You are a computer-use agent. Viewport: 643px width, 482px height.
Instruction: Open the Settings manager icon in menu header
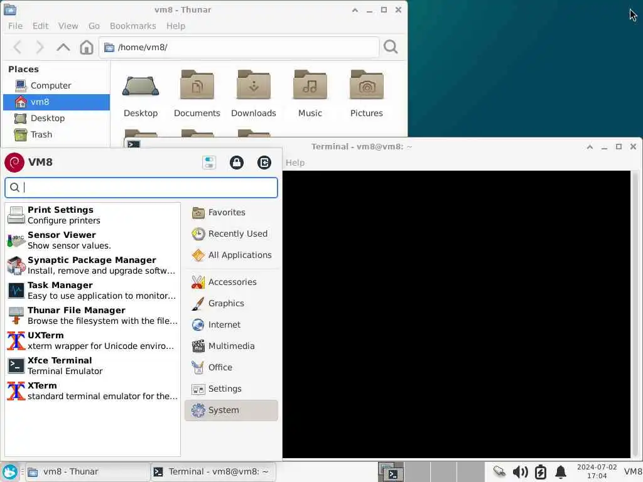pos(209,163)
